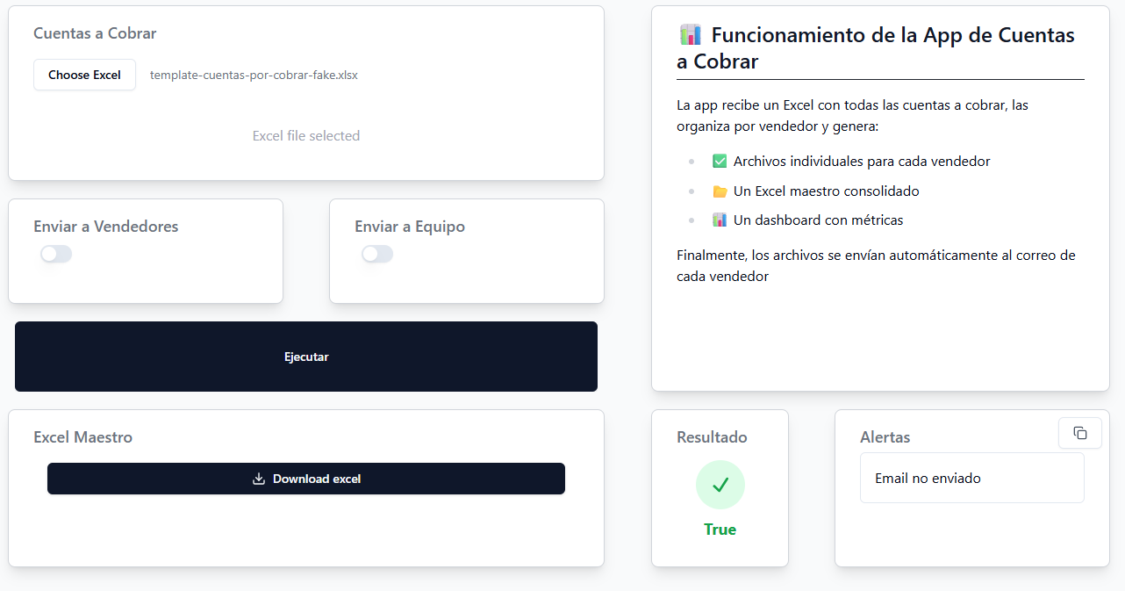
Task: Click the chart emoji beside dashboard con métricas
Action: (x=720, y=220)
